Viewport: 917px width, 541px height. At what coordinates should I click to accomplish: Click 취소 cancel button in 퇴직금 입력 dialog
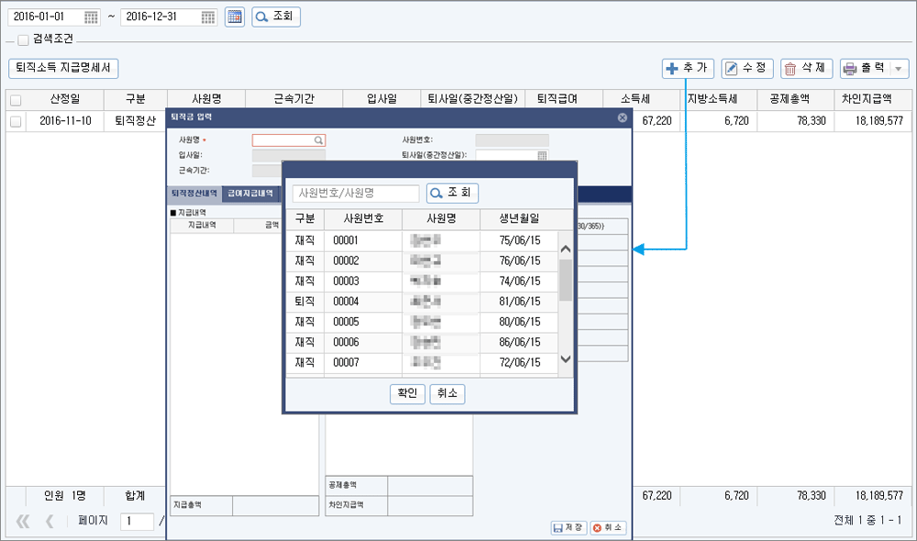point(608,527)
